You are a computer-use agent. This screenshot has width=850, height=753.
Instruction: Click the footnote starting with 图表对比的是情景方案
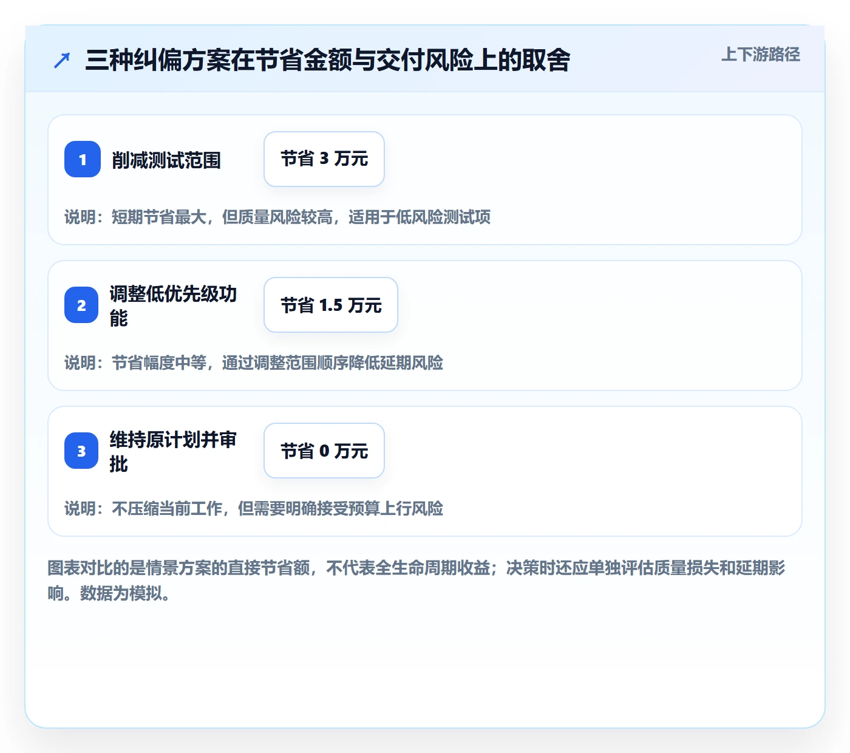(x=416, y=581)
